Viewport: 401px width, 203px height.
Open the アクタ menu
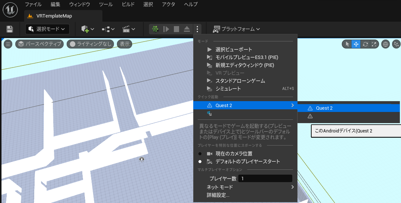(x=169, y=4)
